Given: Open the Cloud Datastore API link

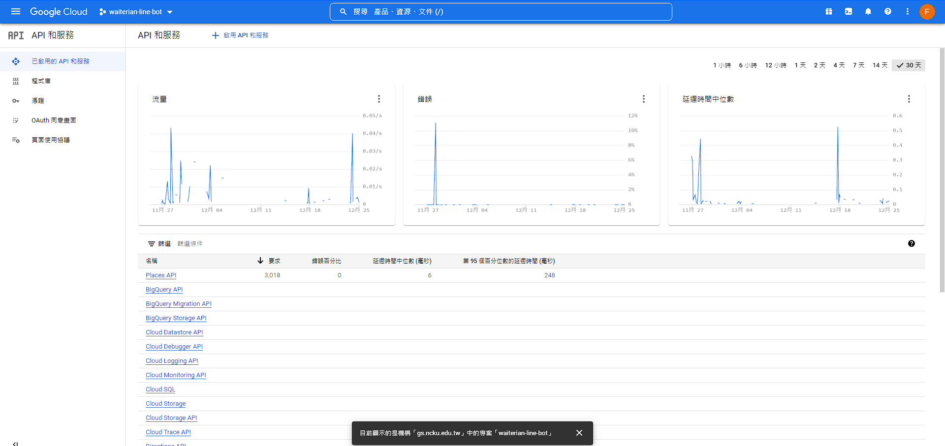Looking at the screenshot, I should [174, 332].
